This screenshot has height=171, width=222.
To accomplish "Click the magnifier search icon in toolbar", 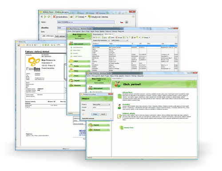I will pyautogui.click(x=127, y=38).
